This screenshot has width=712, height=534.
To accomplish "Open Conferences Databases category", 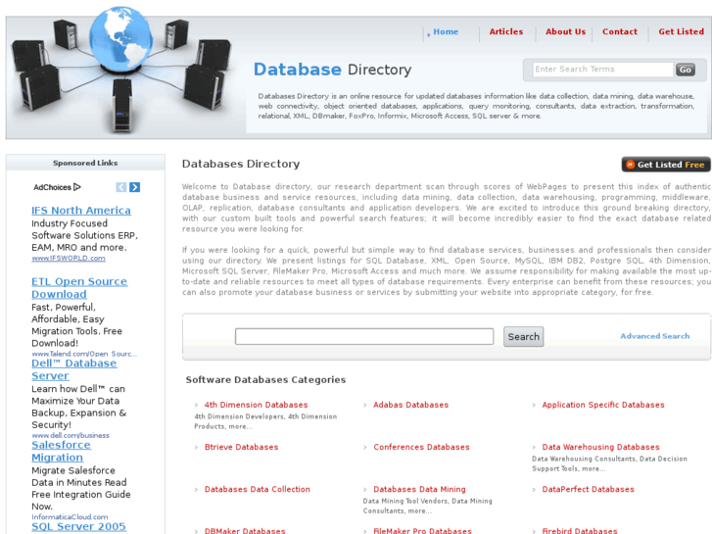I will tap(421, 447).
